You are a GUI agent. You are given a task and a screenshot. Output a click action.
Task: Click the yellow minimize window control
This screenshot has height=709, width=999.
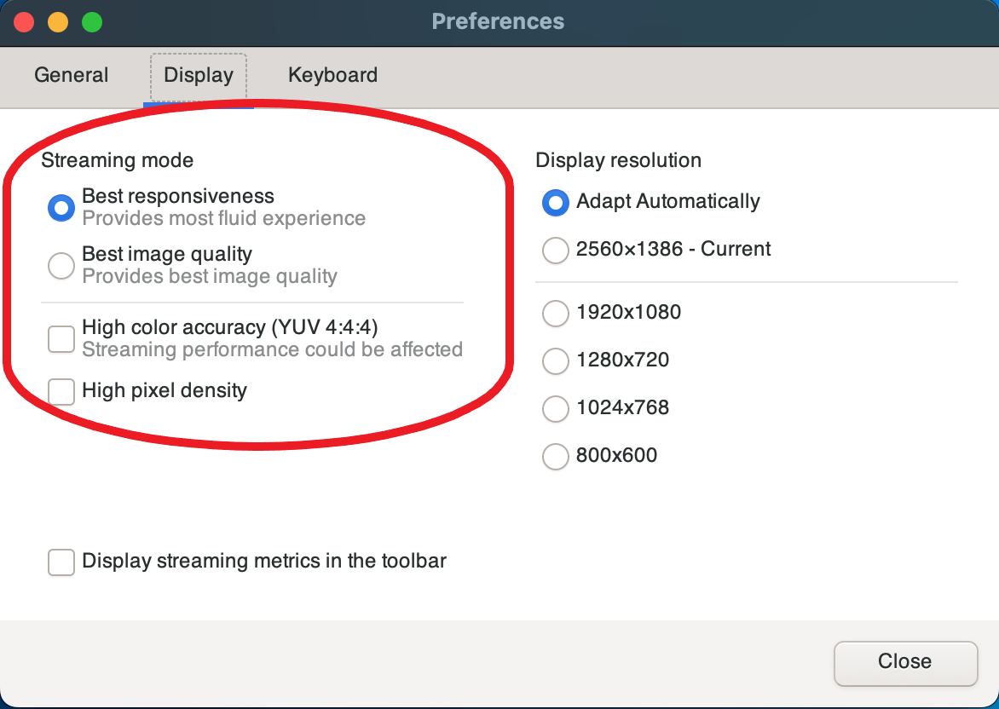pyautogui.click(x=58, y=22)
